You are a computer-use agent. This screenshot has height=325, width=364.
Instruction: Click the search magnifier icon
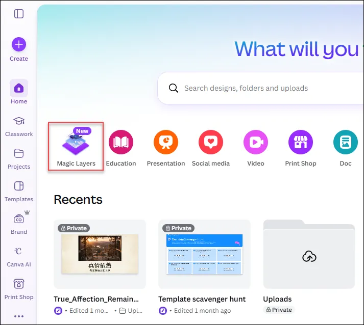[174, 88]
